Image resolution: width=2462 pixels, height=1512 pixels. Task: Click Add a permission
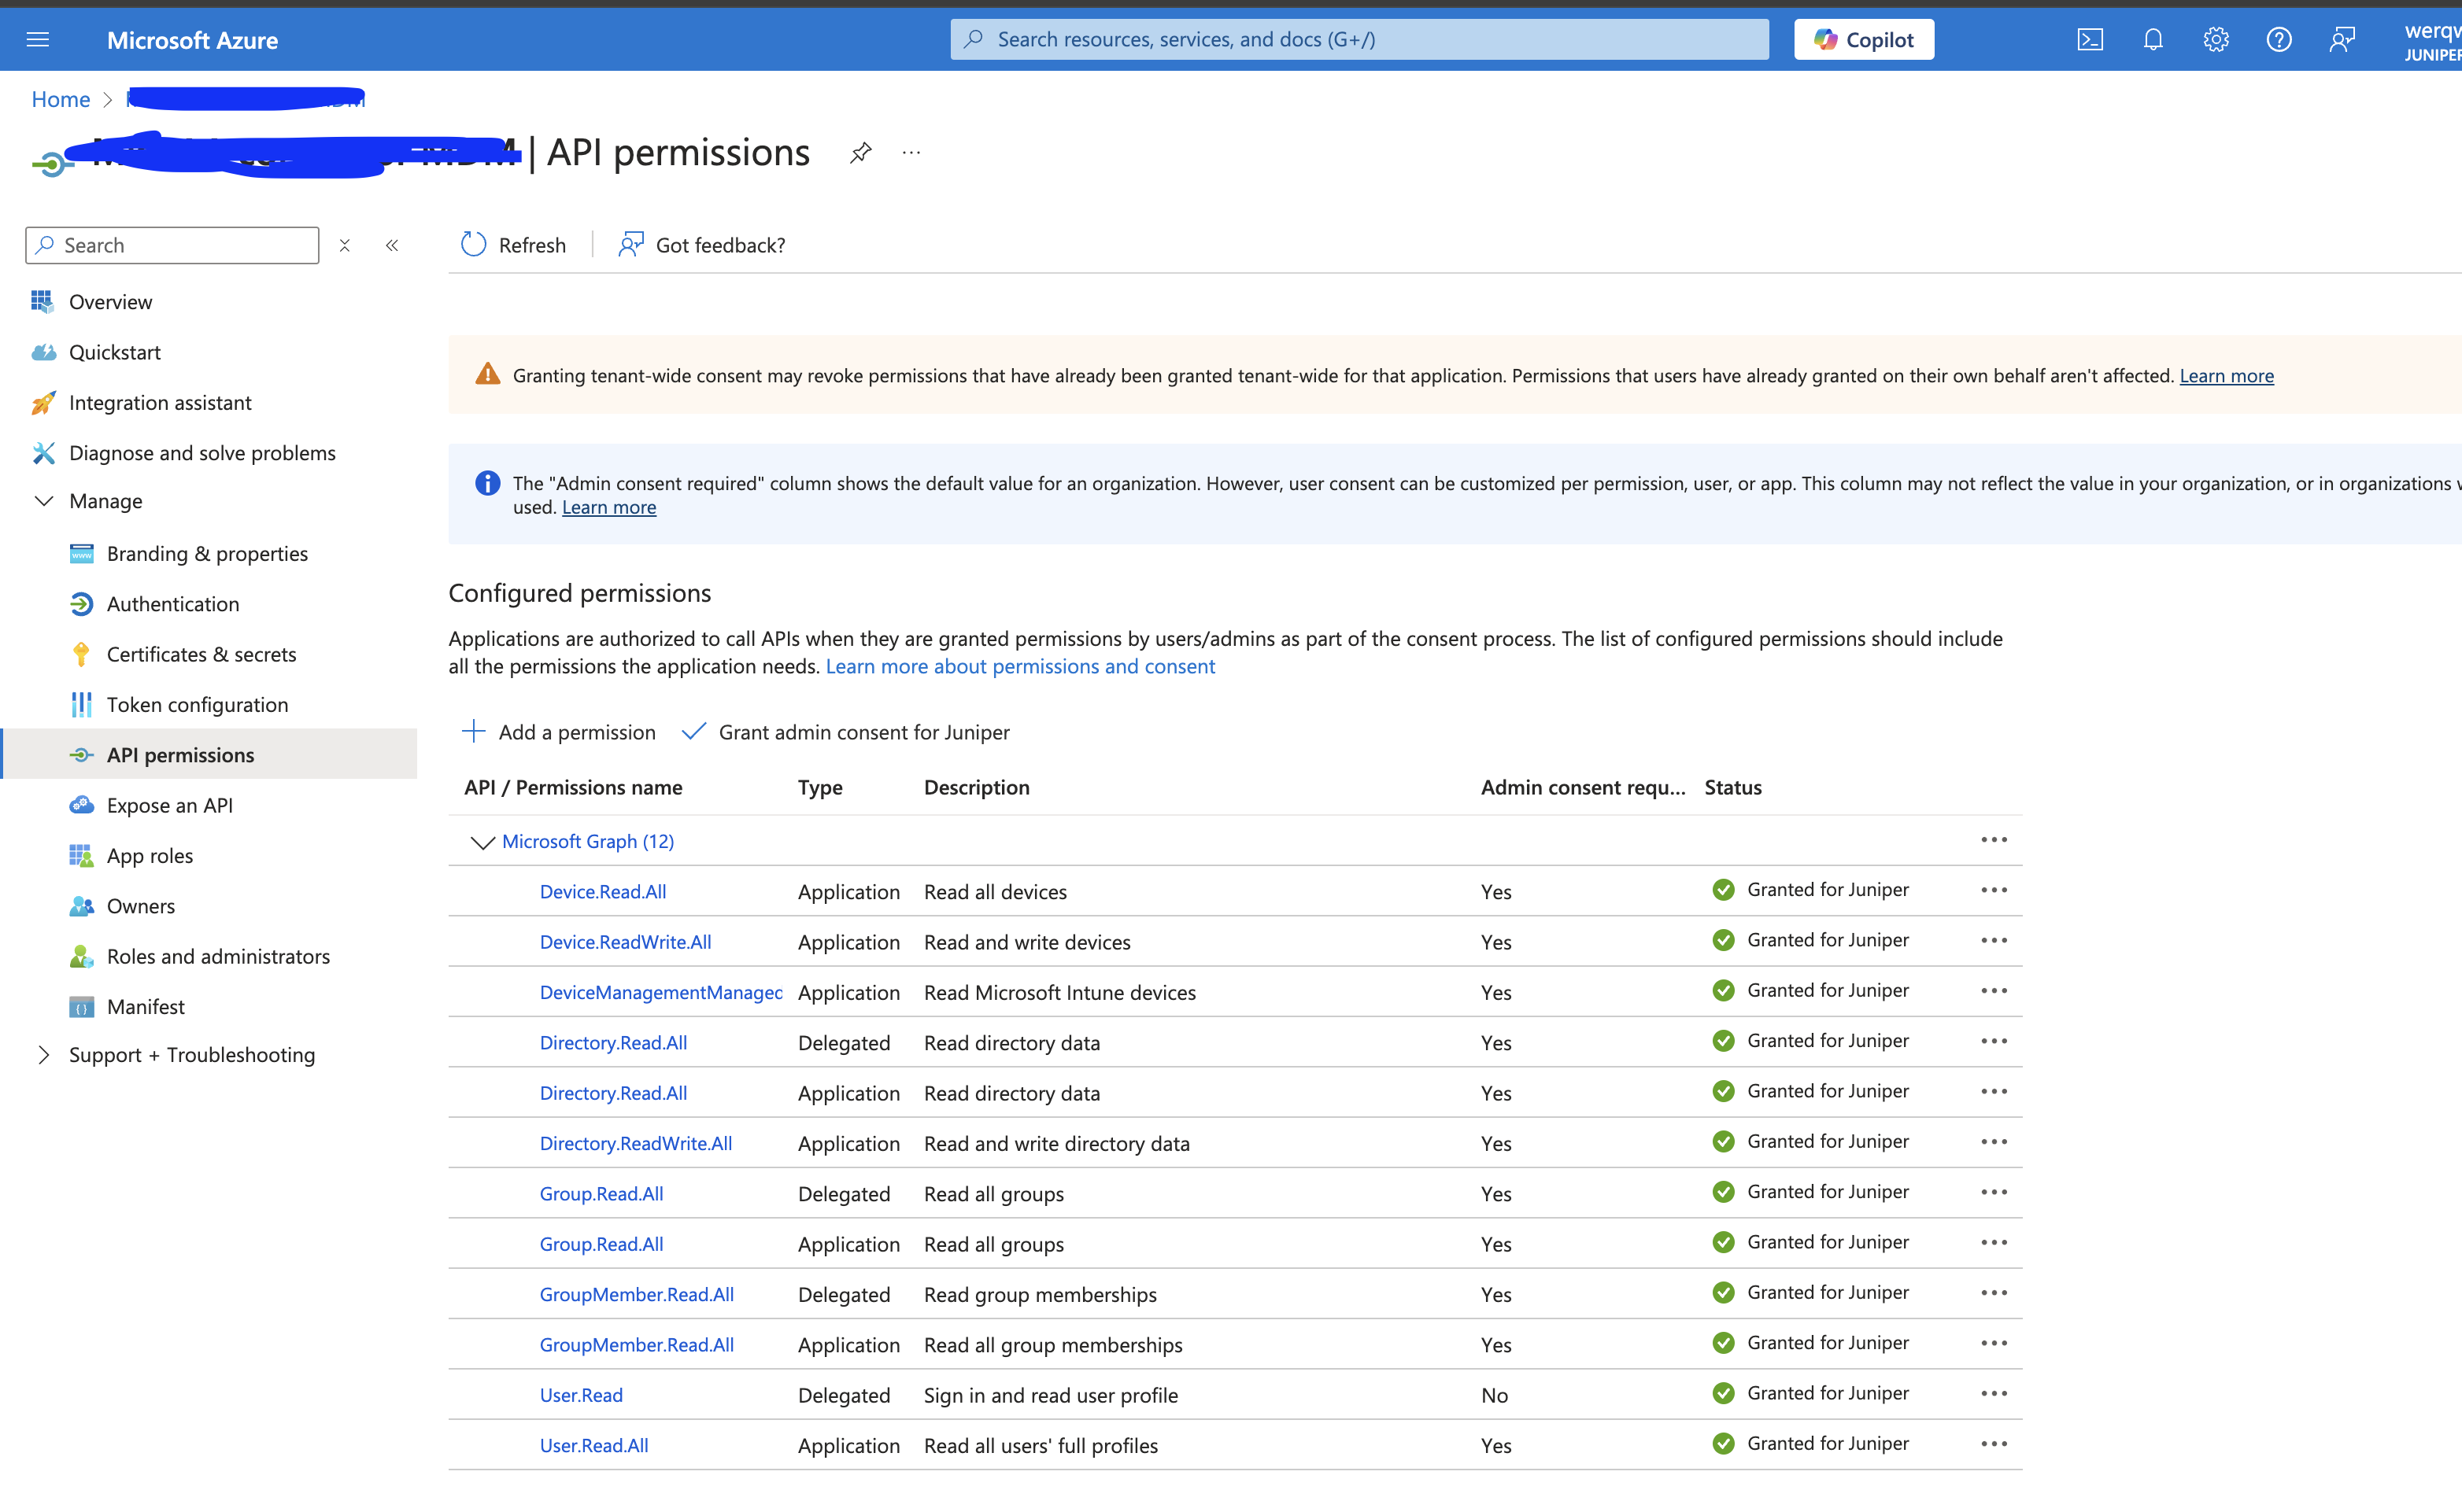pyautogui.click(x=560, y=732)
